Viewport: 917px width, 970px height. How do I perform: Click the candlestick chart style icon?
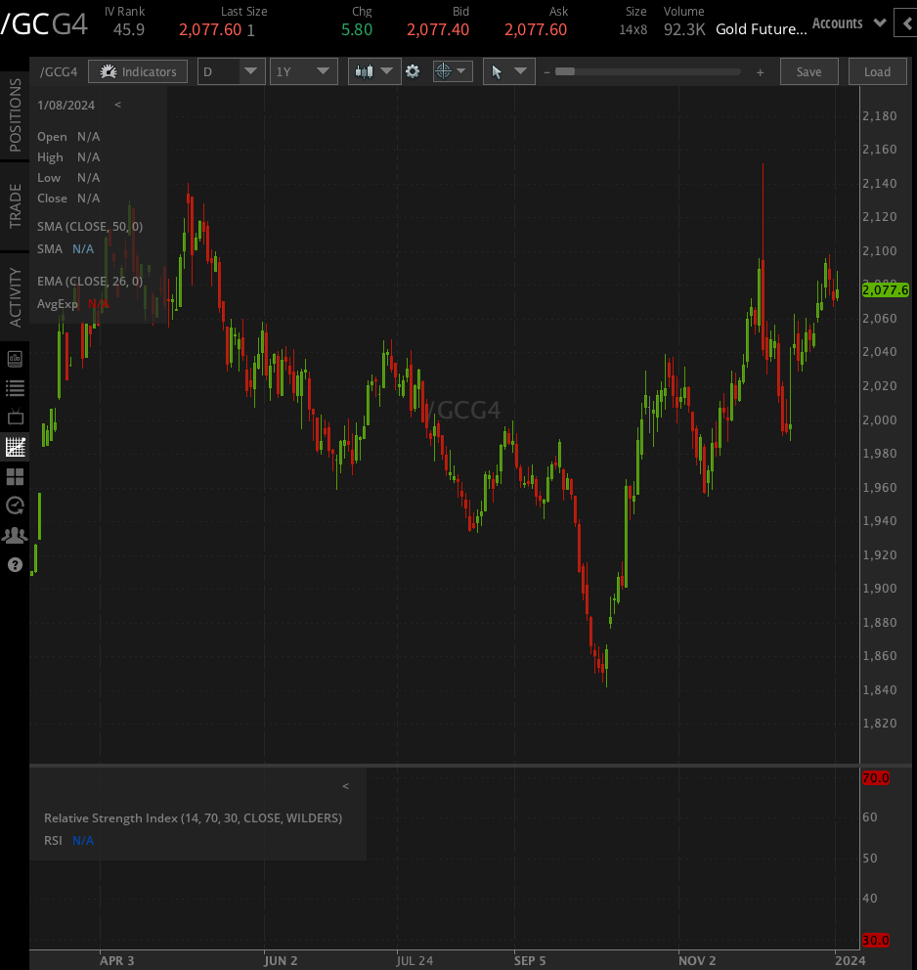pyautogui.click(x=365, y=71)
